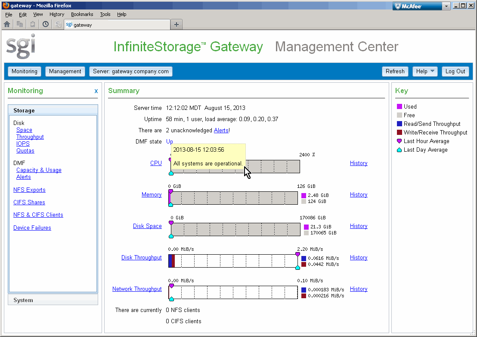Open the Help dropdown menu
The width and height of the screenshot is (477, 337).
[425, 71]
